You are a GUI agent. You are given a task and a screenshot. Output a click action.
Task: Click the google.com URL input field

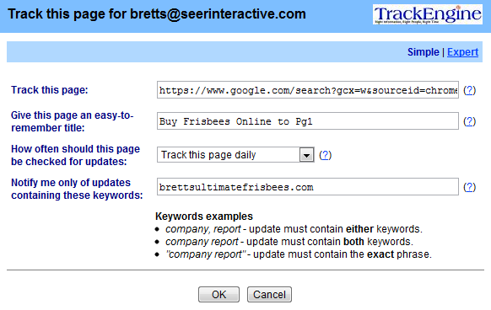308,90
